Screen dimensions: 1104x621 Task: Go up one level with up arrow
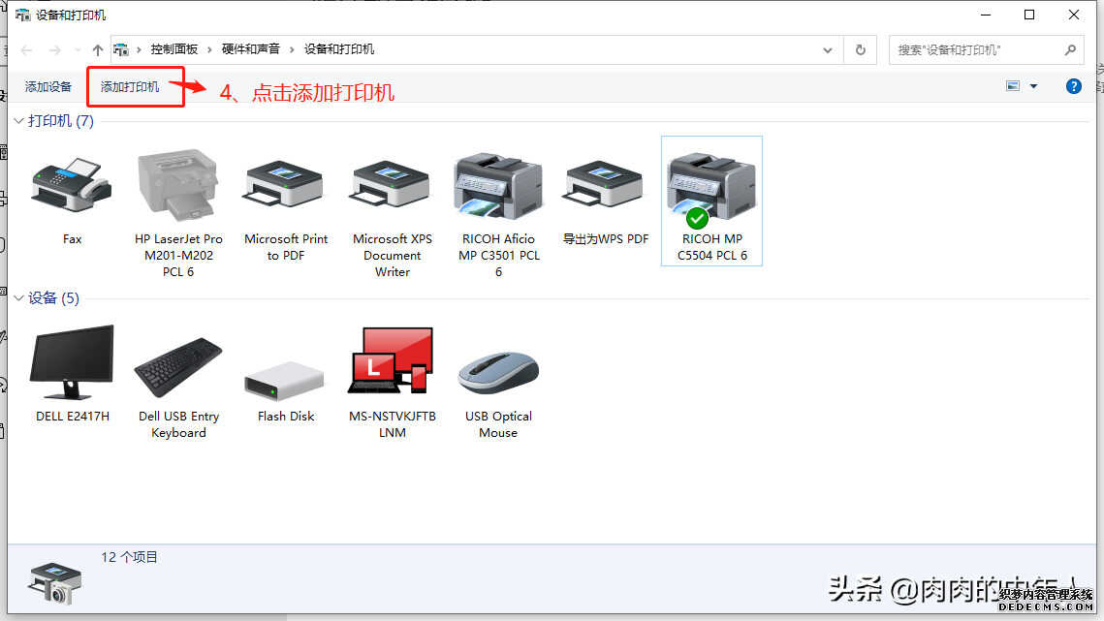pyautogui.click(x=97, y=50)
